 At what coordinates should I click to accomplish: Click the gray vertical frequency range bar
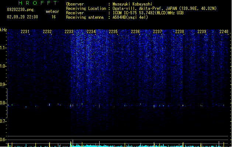click(7, 103)
